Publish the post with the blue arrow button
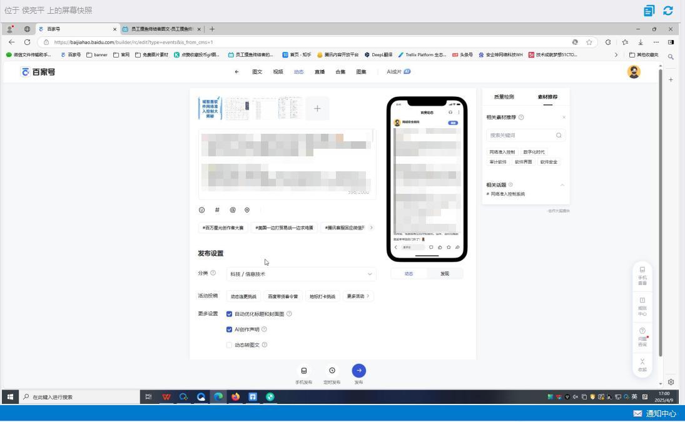This screenshot has width=685, height=422. 358,371
